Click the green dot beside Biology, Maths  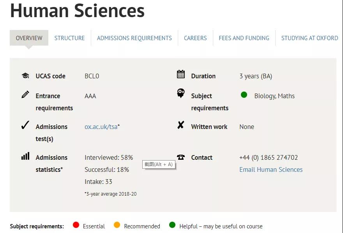(244, 95)
